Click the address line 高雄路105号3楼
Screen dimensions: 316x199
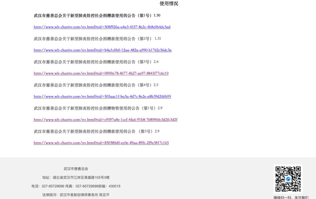coord(76,177)
